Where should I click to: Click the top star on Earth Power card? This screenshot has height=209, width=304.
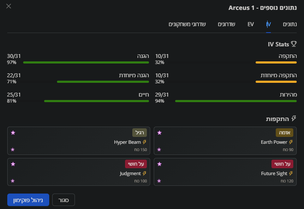pyautogui.click(x=159, y=133)
